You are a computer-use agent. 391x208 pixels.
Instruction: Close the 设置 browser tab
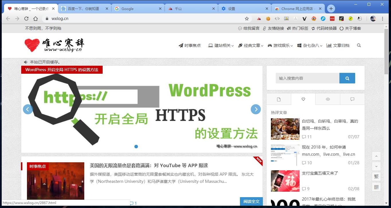pos(267,9)
